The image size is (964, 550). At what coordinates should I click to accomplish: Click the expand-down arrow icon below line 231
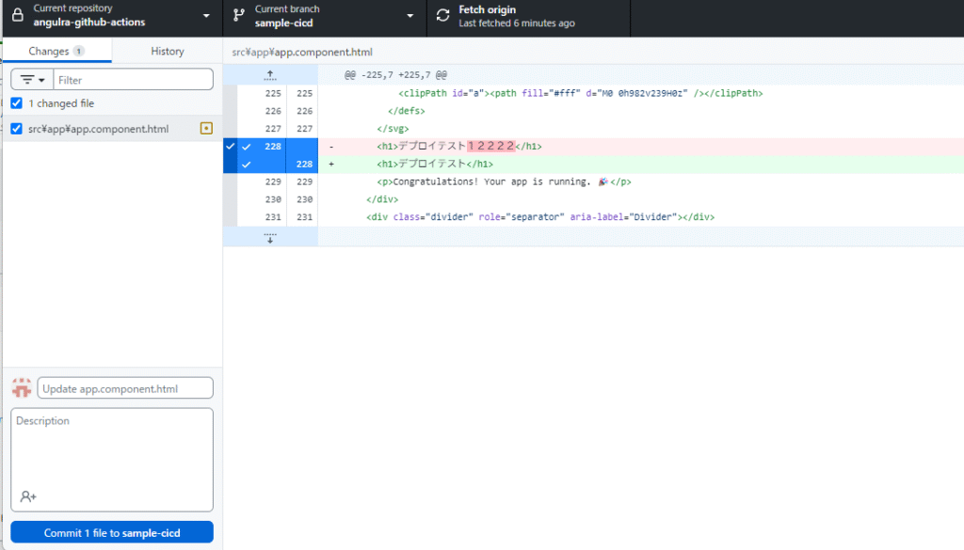tap(270, 237)
